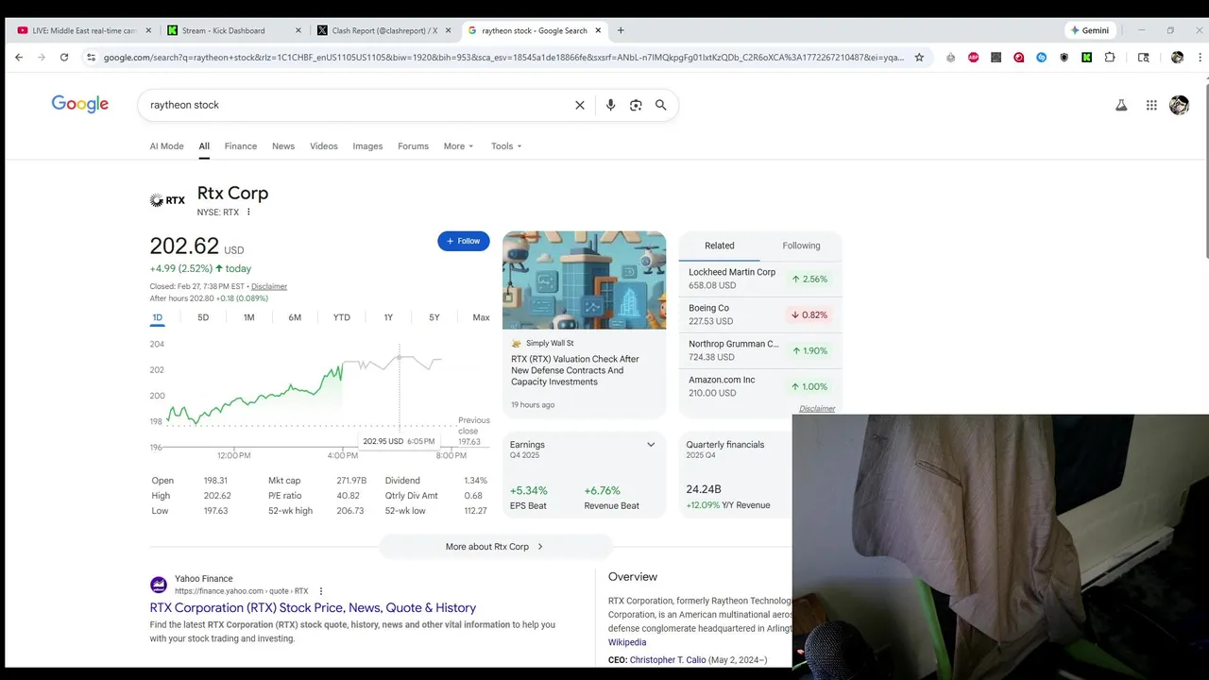Image resolution: width=1209 pixels, height=680 pixels.
Task: Expand the Earnings card chevron
Action: coord(651,445)
